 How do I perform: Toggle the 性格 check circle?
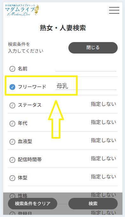coord(12,196)
